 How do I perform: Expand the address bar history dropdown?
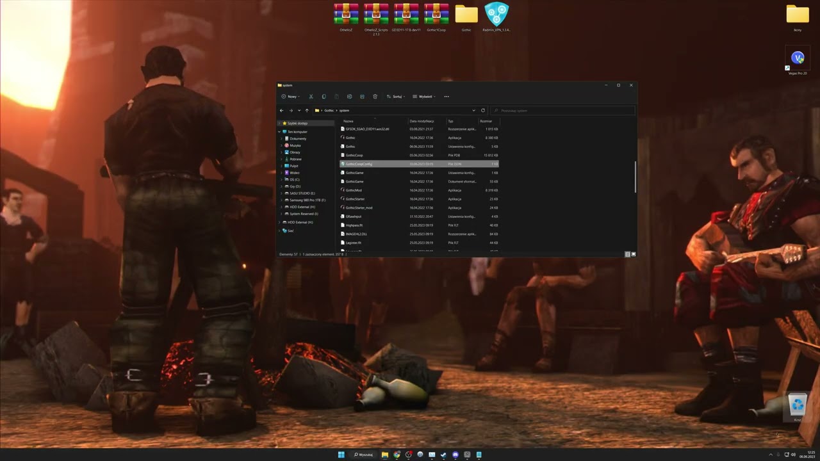click(x=473, y=110)
